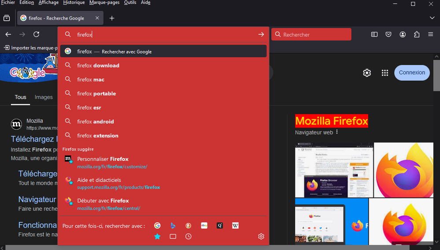Search this time with Bing icon
440x250 pixels.
[173, 225]
